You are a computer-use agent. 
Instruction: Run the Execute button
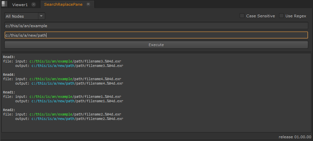coord(156,45)
